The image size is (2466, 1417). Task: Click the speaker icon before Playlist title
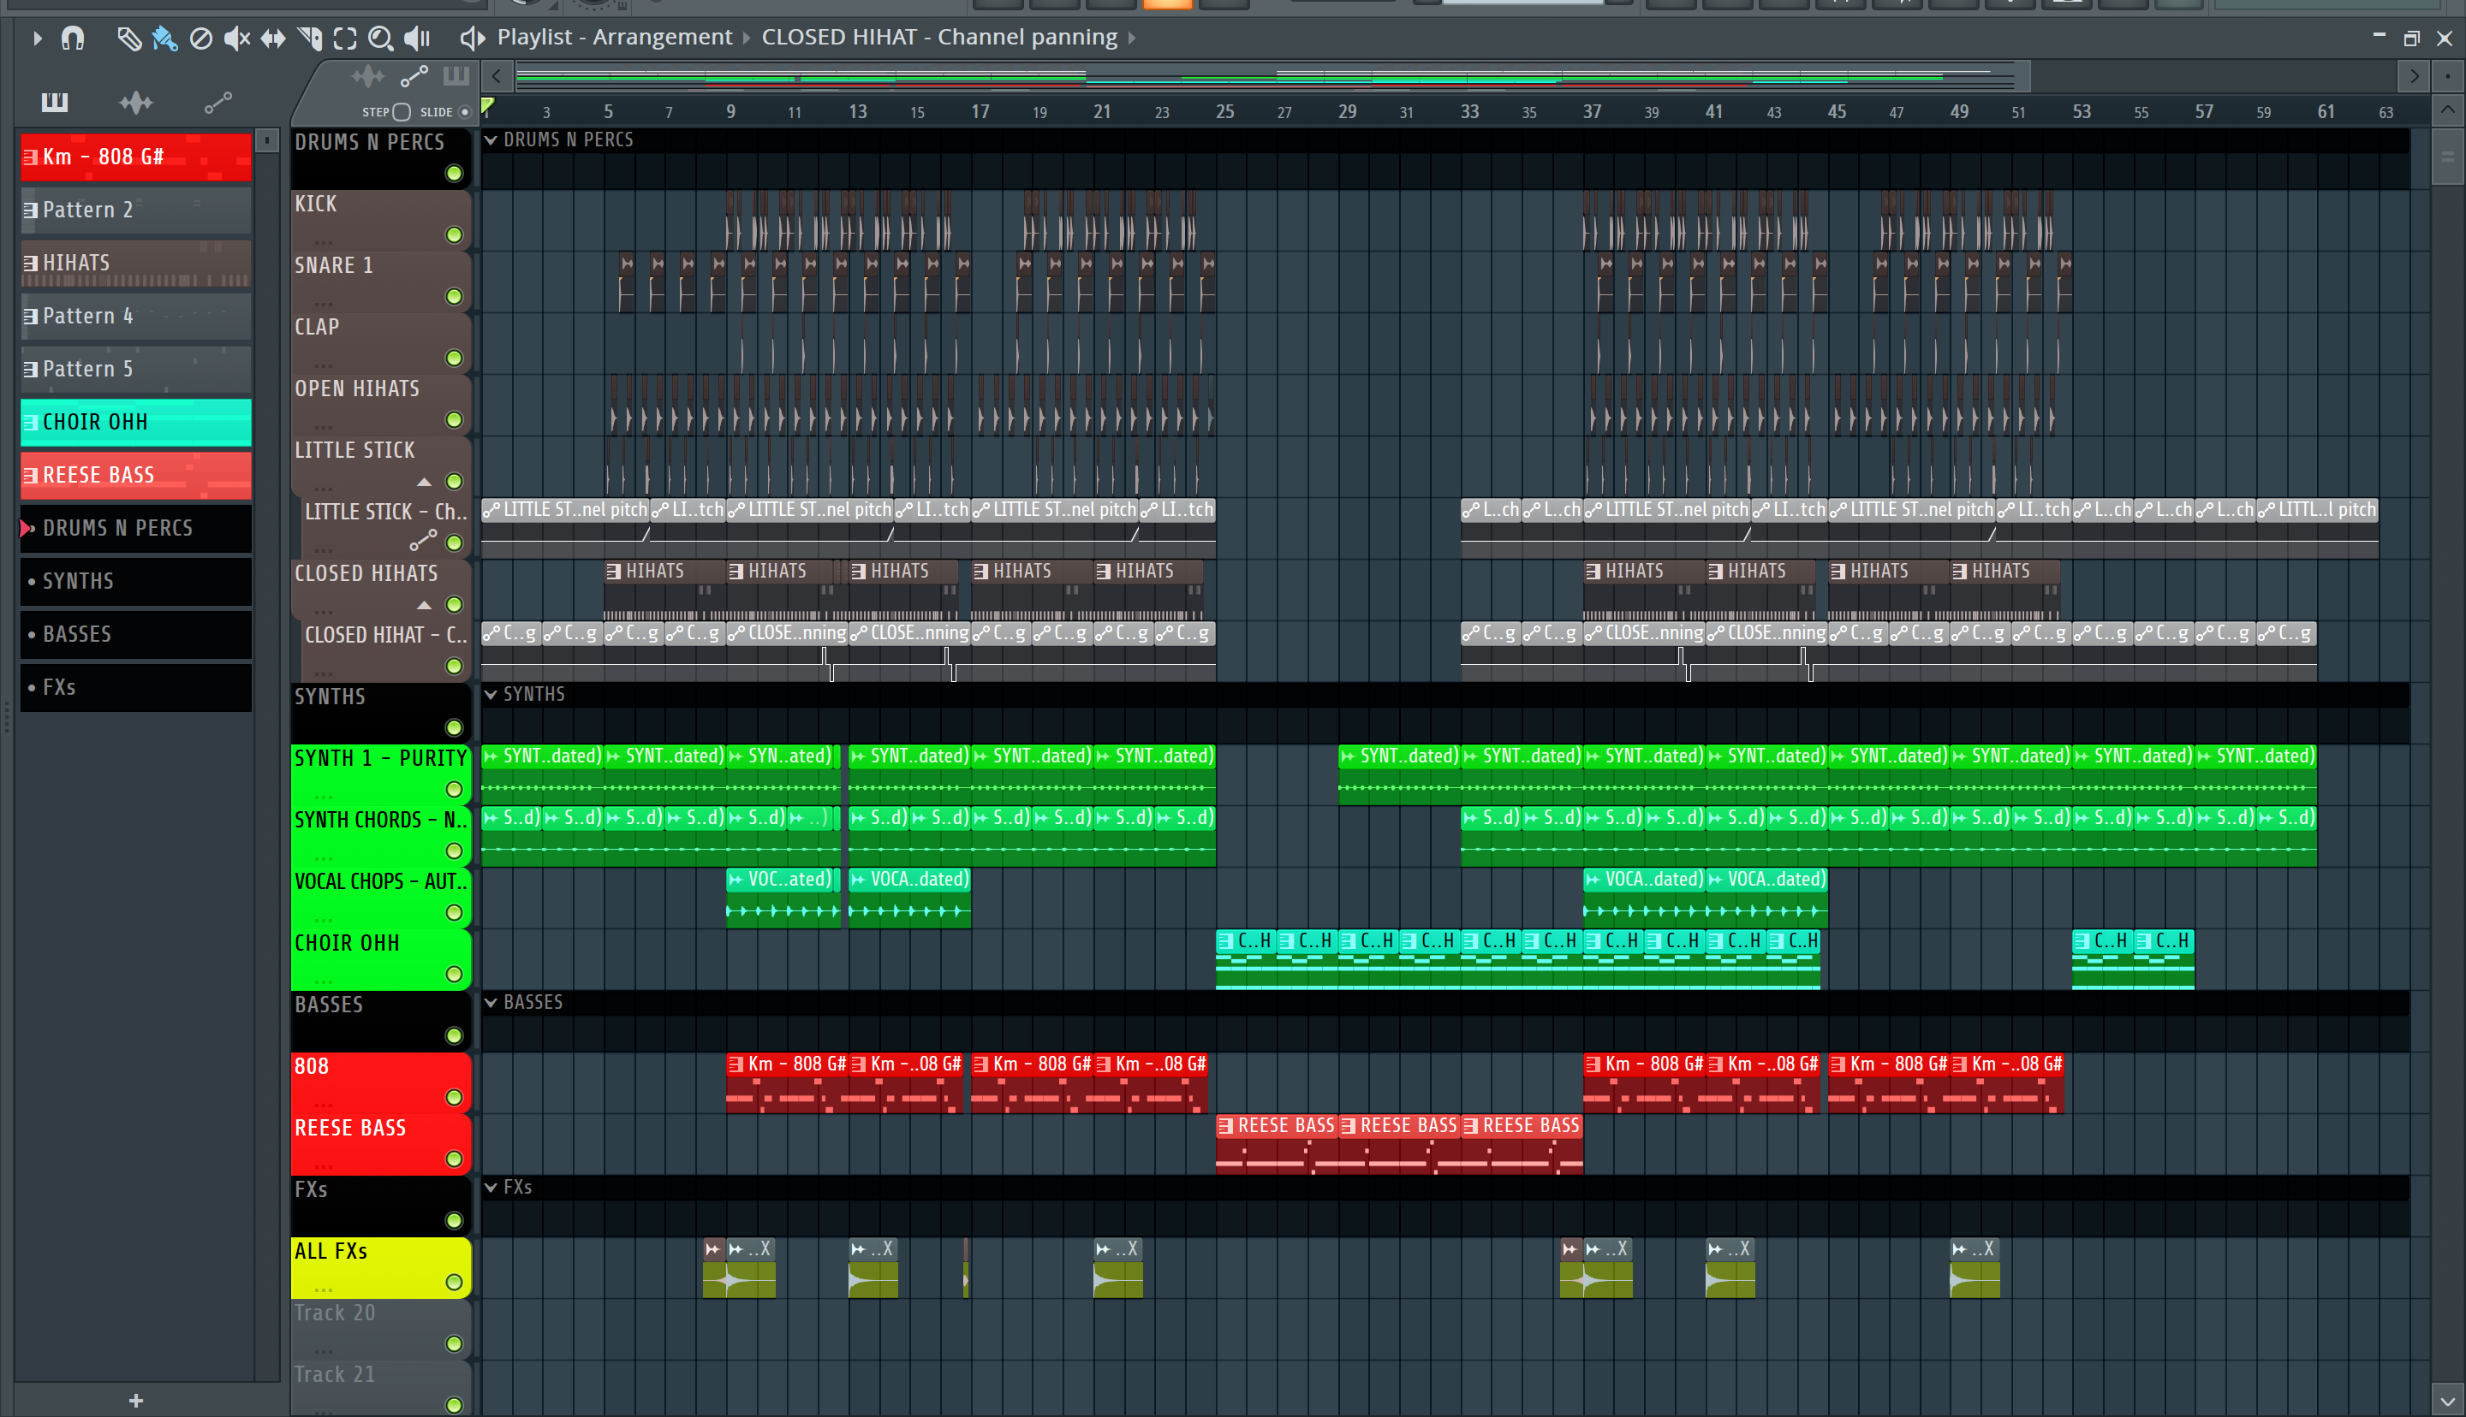[472, 38]
